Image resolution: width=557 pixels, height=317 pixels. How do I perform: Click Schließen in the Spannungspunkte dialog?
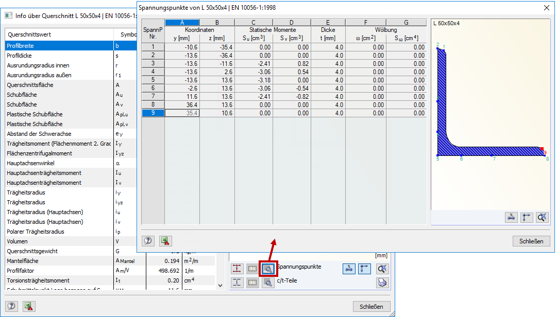pyautogui.click(x=531, y=241)
